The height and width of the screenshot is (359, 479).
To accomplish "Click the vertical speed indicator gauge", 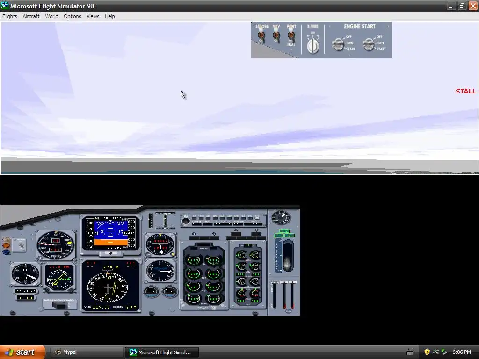I will pyautogui.click(x=160, y=271).
